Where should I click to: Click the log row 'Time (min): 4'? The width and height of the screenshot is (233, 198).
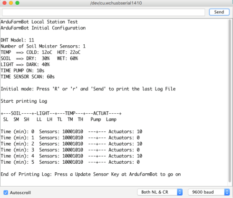click(x=71, y=156)
